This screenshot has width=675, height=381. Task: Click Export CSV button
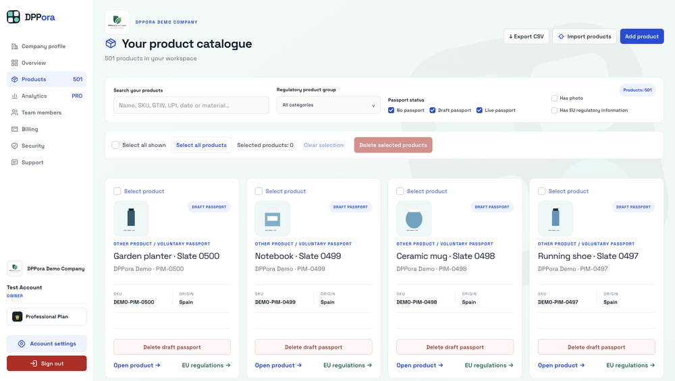tap(526, 36)
